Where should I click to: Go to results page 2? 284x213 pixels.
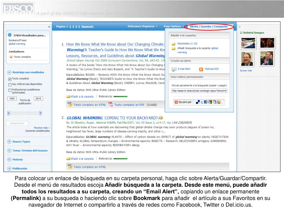point(70,27)
